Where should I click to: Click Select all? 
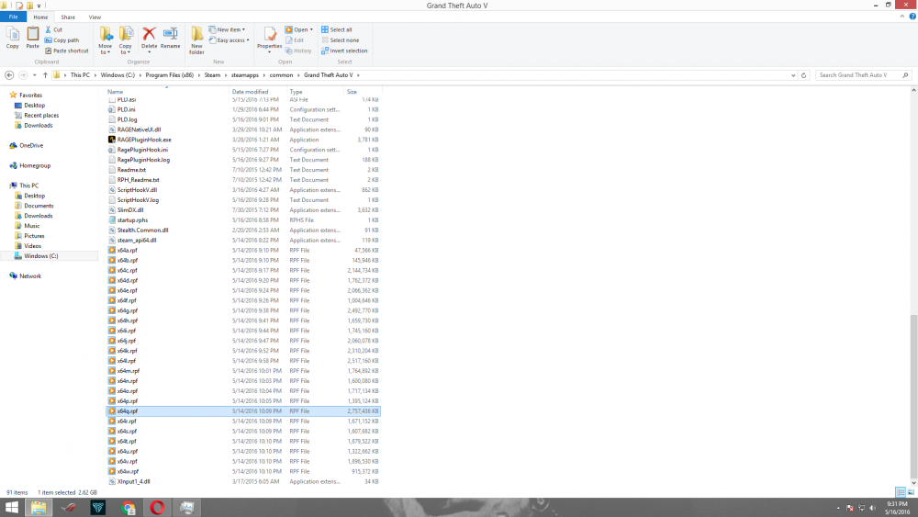[x=337, y=29]
